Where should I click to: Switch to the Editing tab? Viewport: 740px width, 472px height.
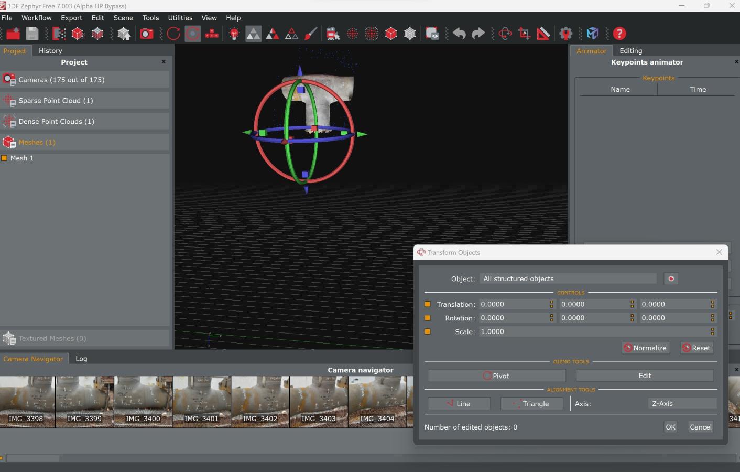point(630,51)
